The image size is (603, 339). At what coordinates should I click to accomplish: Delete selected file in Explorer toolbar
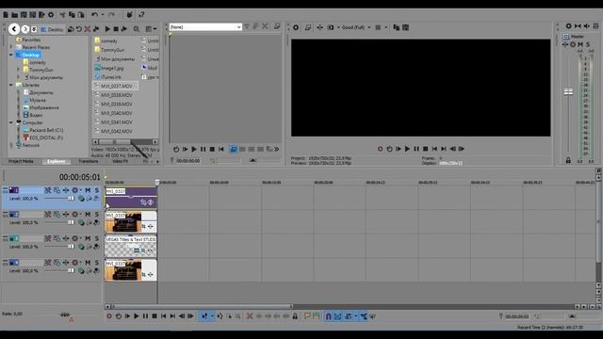click(88, 29)
